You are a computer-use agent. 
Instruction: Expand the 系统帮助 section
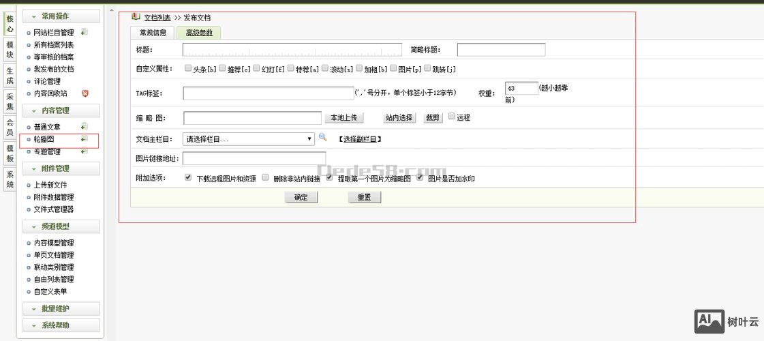[61, 325]
